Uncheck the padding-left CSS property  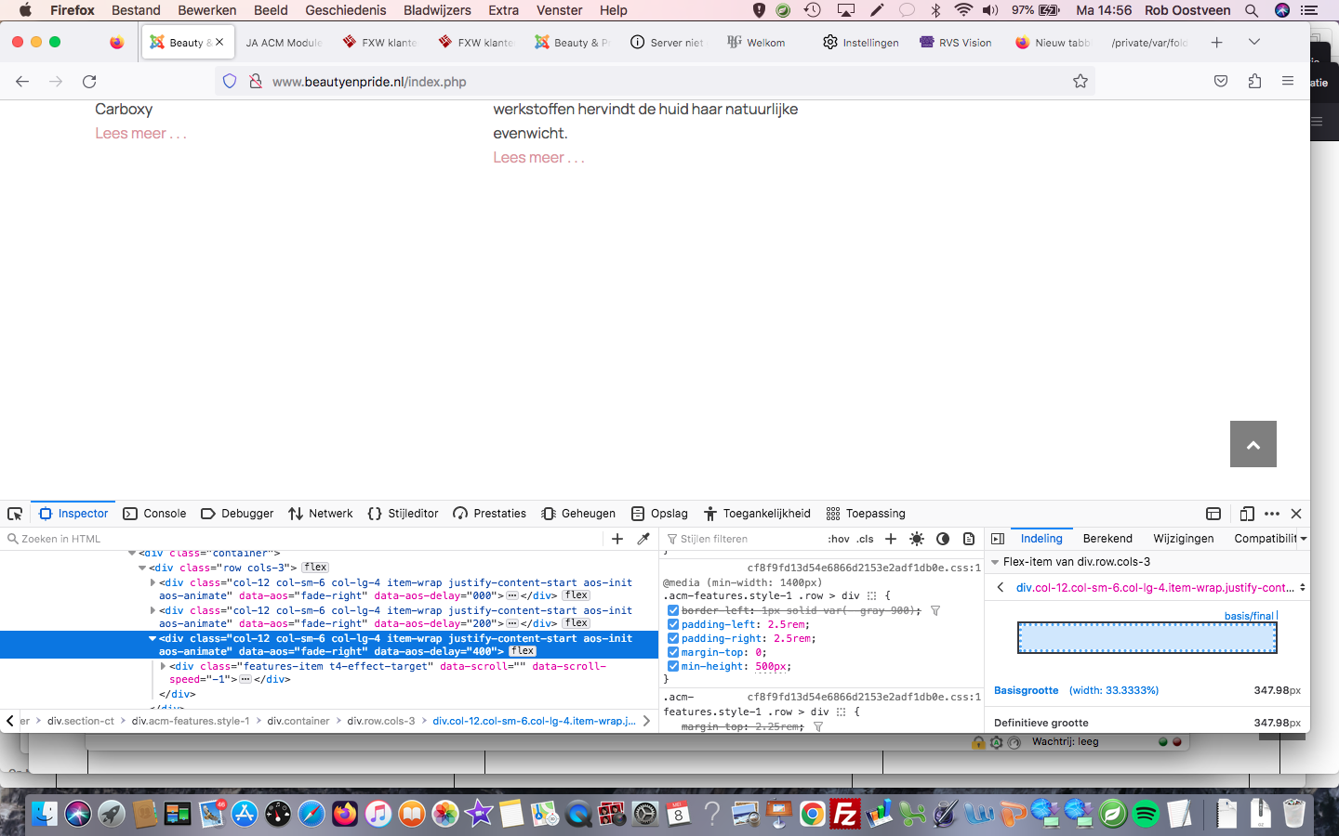pyautogui.click(x=673, y=625)
